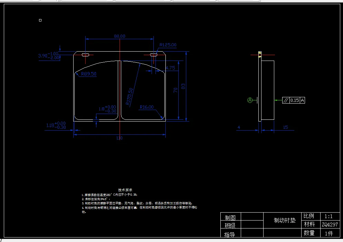The height and width of the screenshot is (242, 343).
Task: Click the 制图 cell in title block
Action: 230,217
